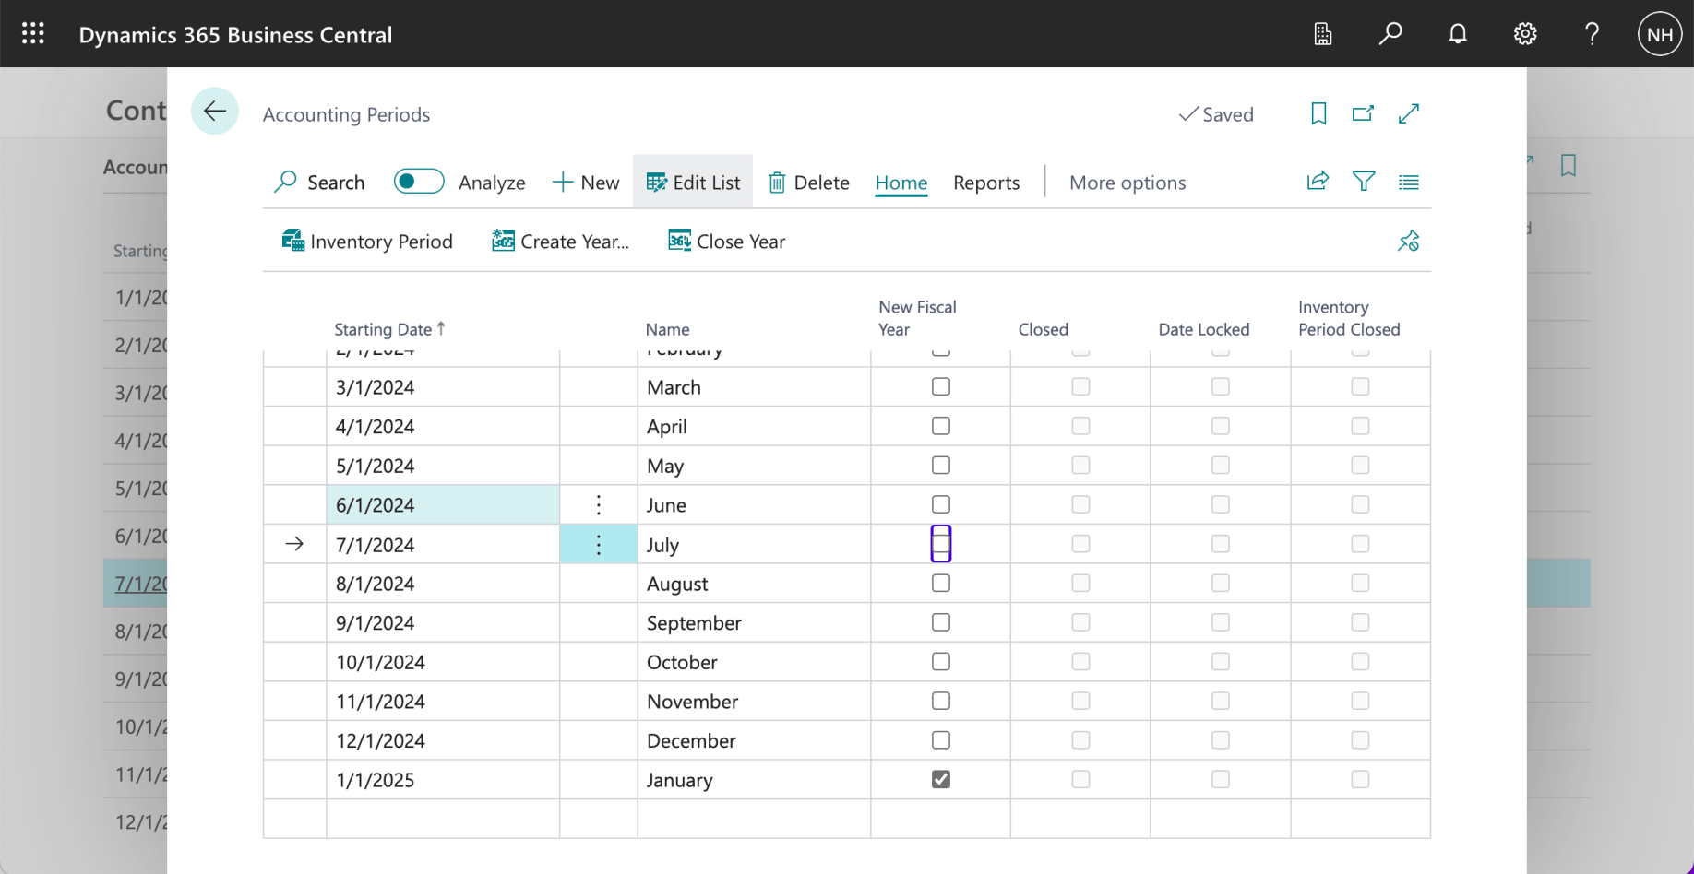Click the pin action bar icon
The height and width of the screenshot is (874, 1694).
click(1408, 242)
